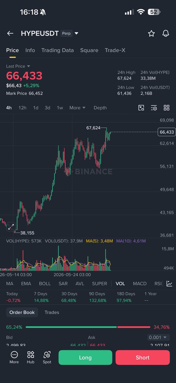The height and width of the screenshot is (383, 176).
Task: Open the Last Price type dropdown
Action: coord(18,66)
